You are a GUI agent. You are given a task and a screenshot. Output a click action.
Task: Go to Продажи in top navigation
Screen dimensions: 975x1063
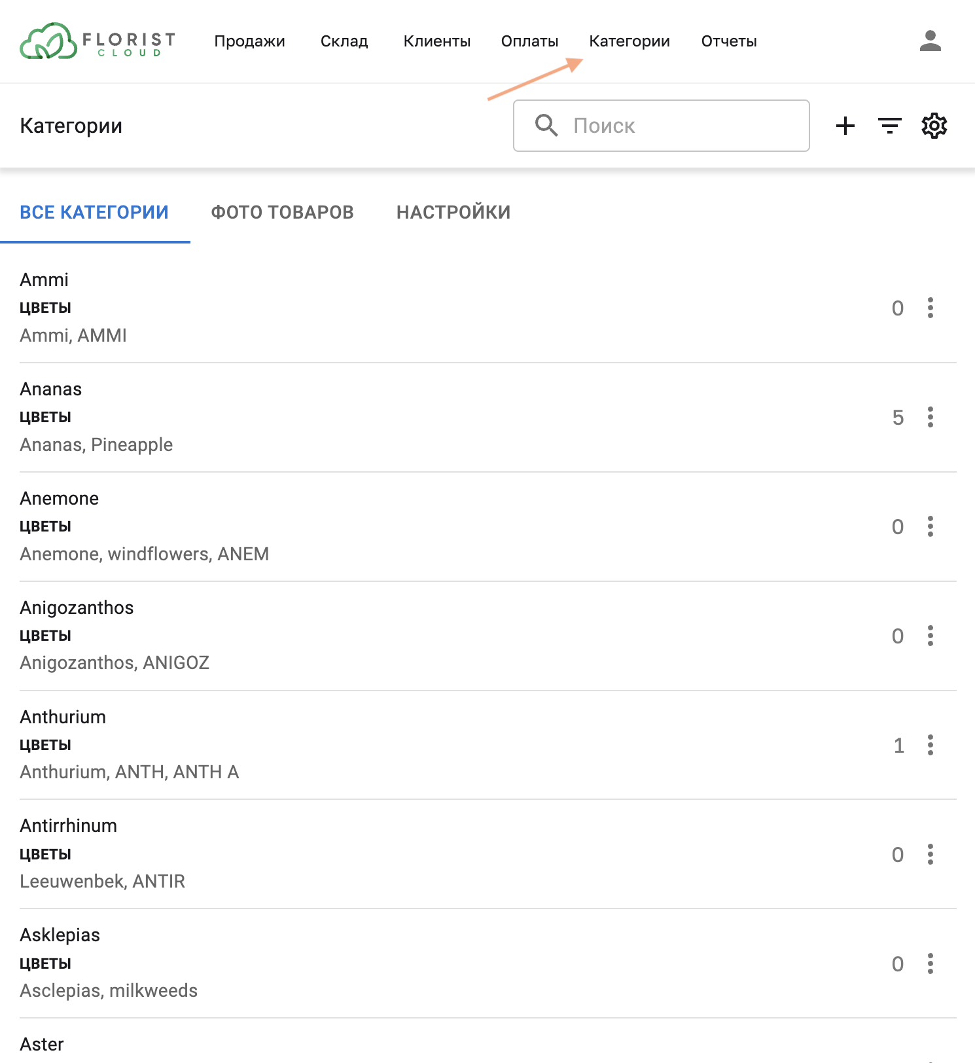click(x=249, y=41)
